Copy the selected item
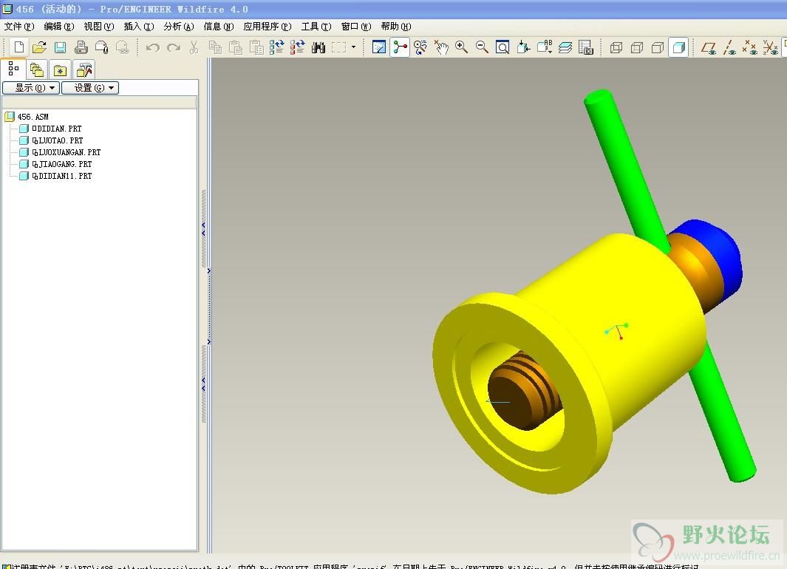The width and height of the screenshot is (787, 569). coord(215,47)
